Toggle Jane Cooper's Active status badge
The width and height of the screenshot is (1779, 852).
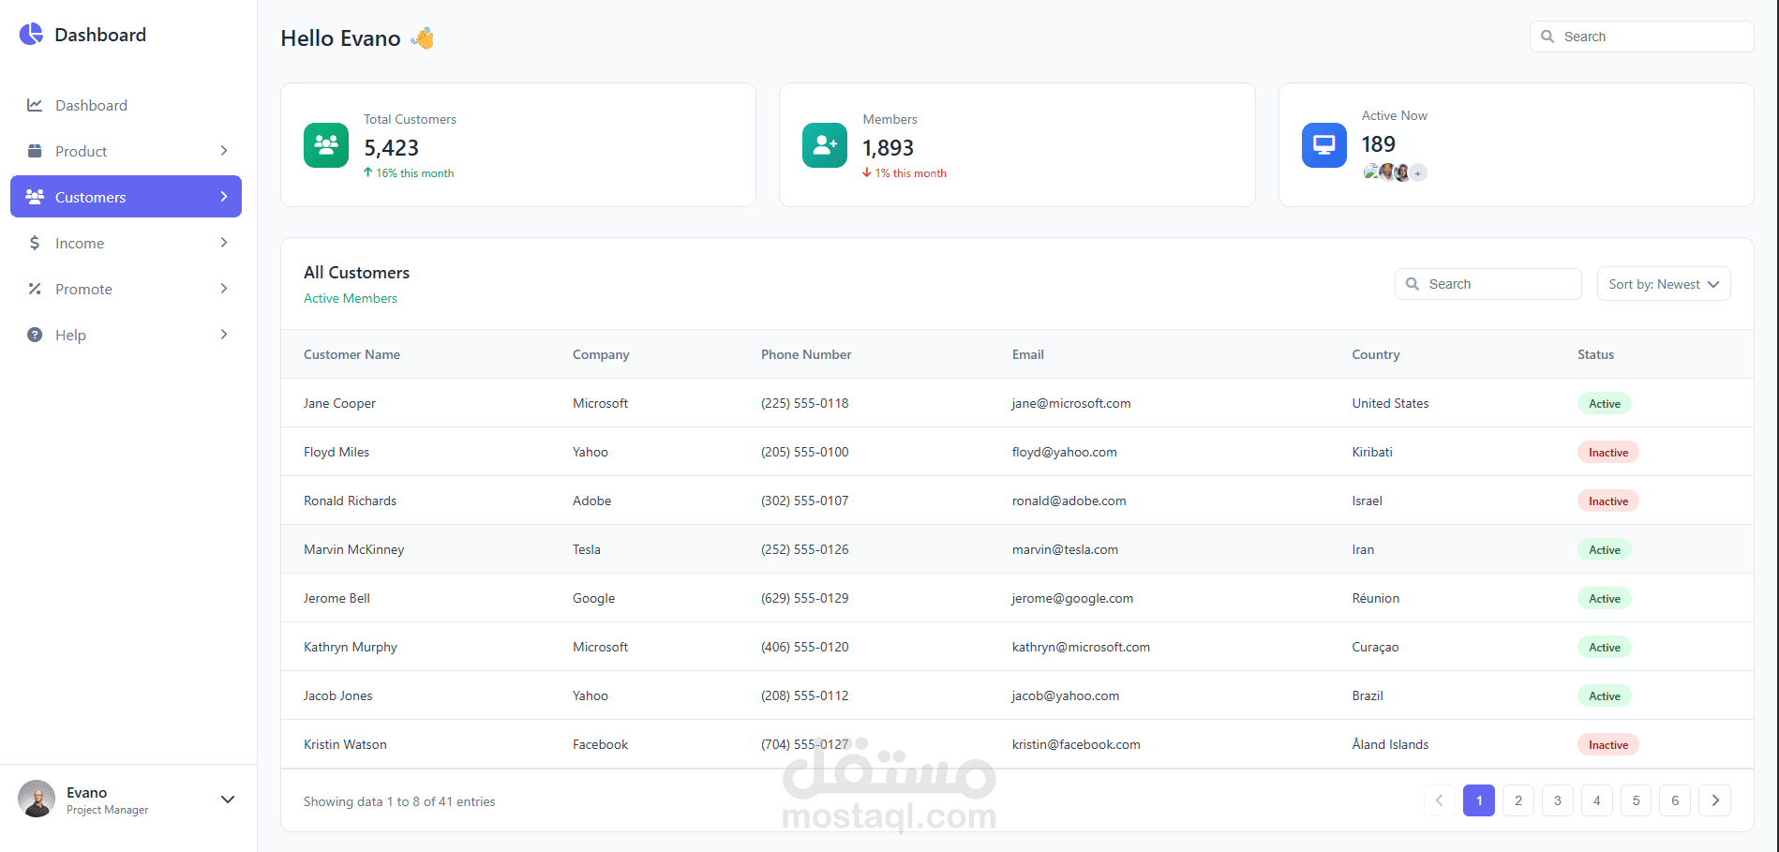tap(1604, 403)
